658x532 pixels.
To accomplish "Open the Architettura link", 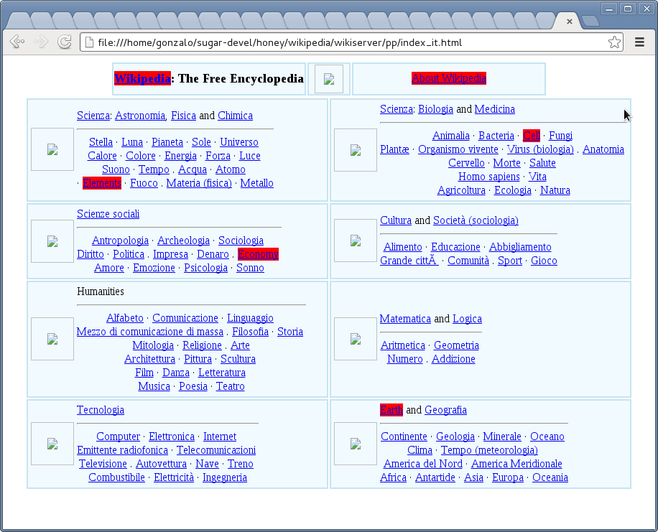I will point(149,359).
